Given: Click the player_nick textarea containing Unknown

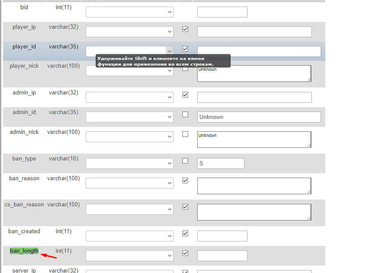Looking at the screenshot, I should pyautogui.click(x=254, y=73).
